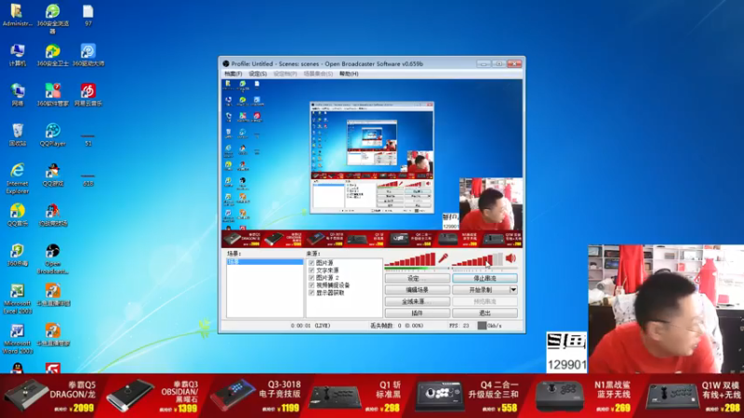Select the desktop item labeled 618
744x418 pixels.
click(x=87, y=179)
